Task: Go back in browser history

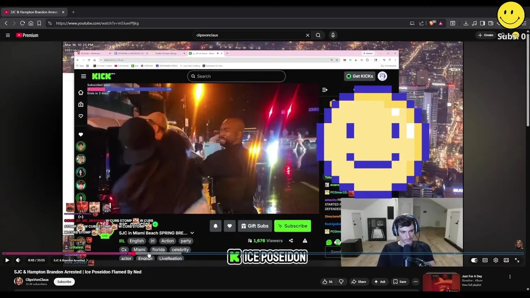Action: pos(6,23)
